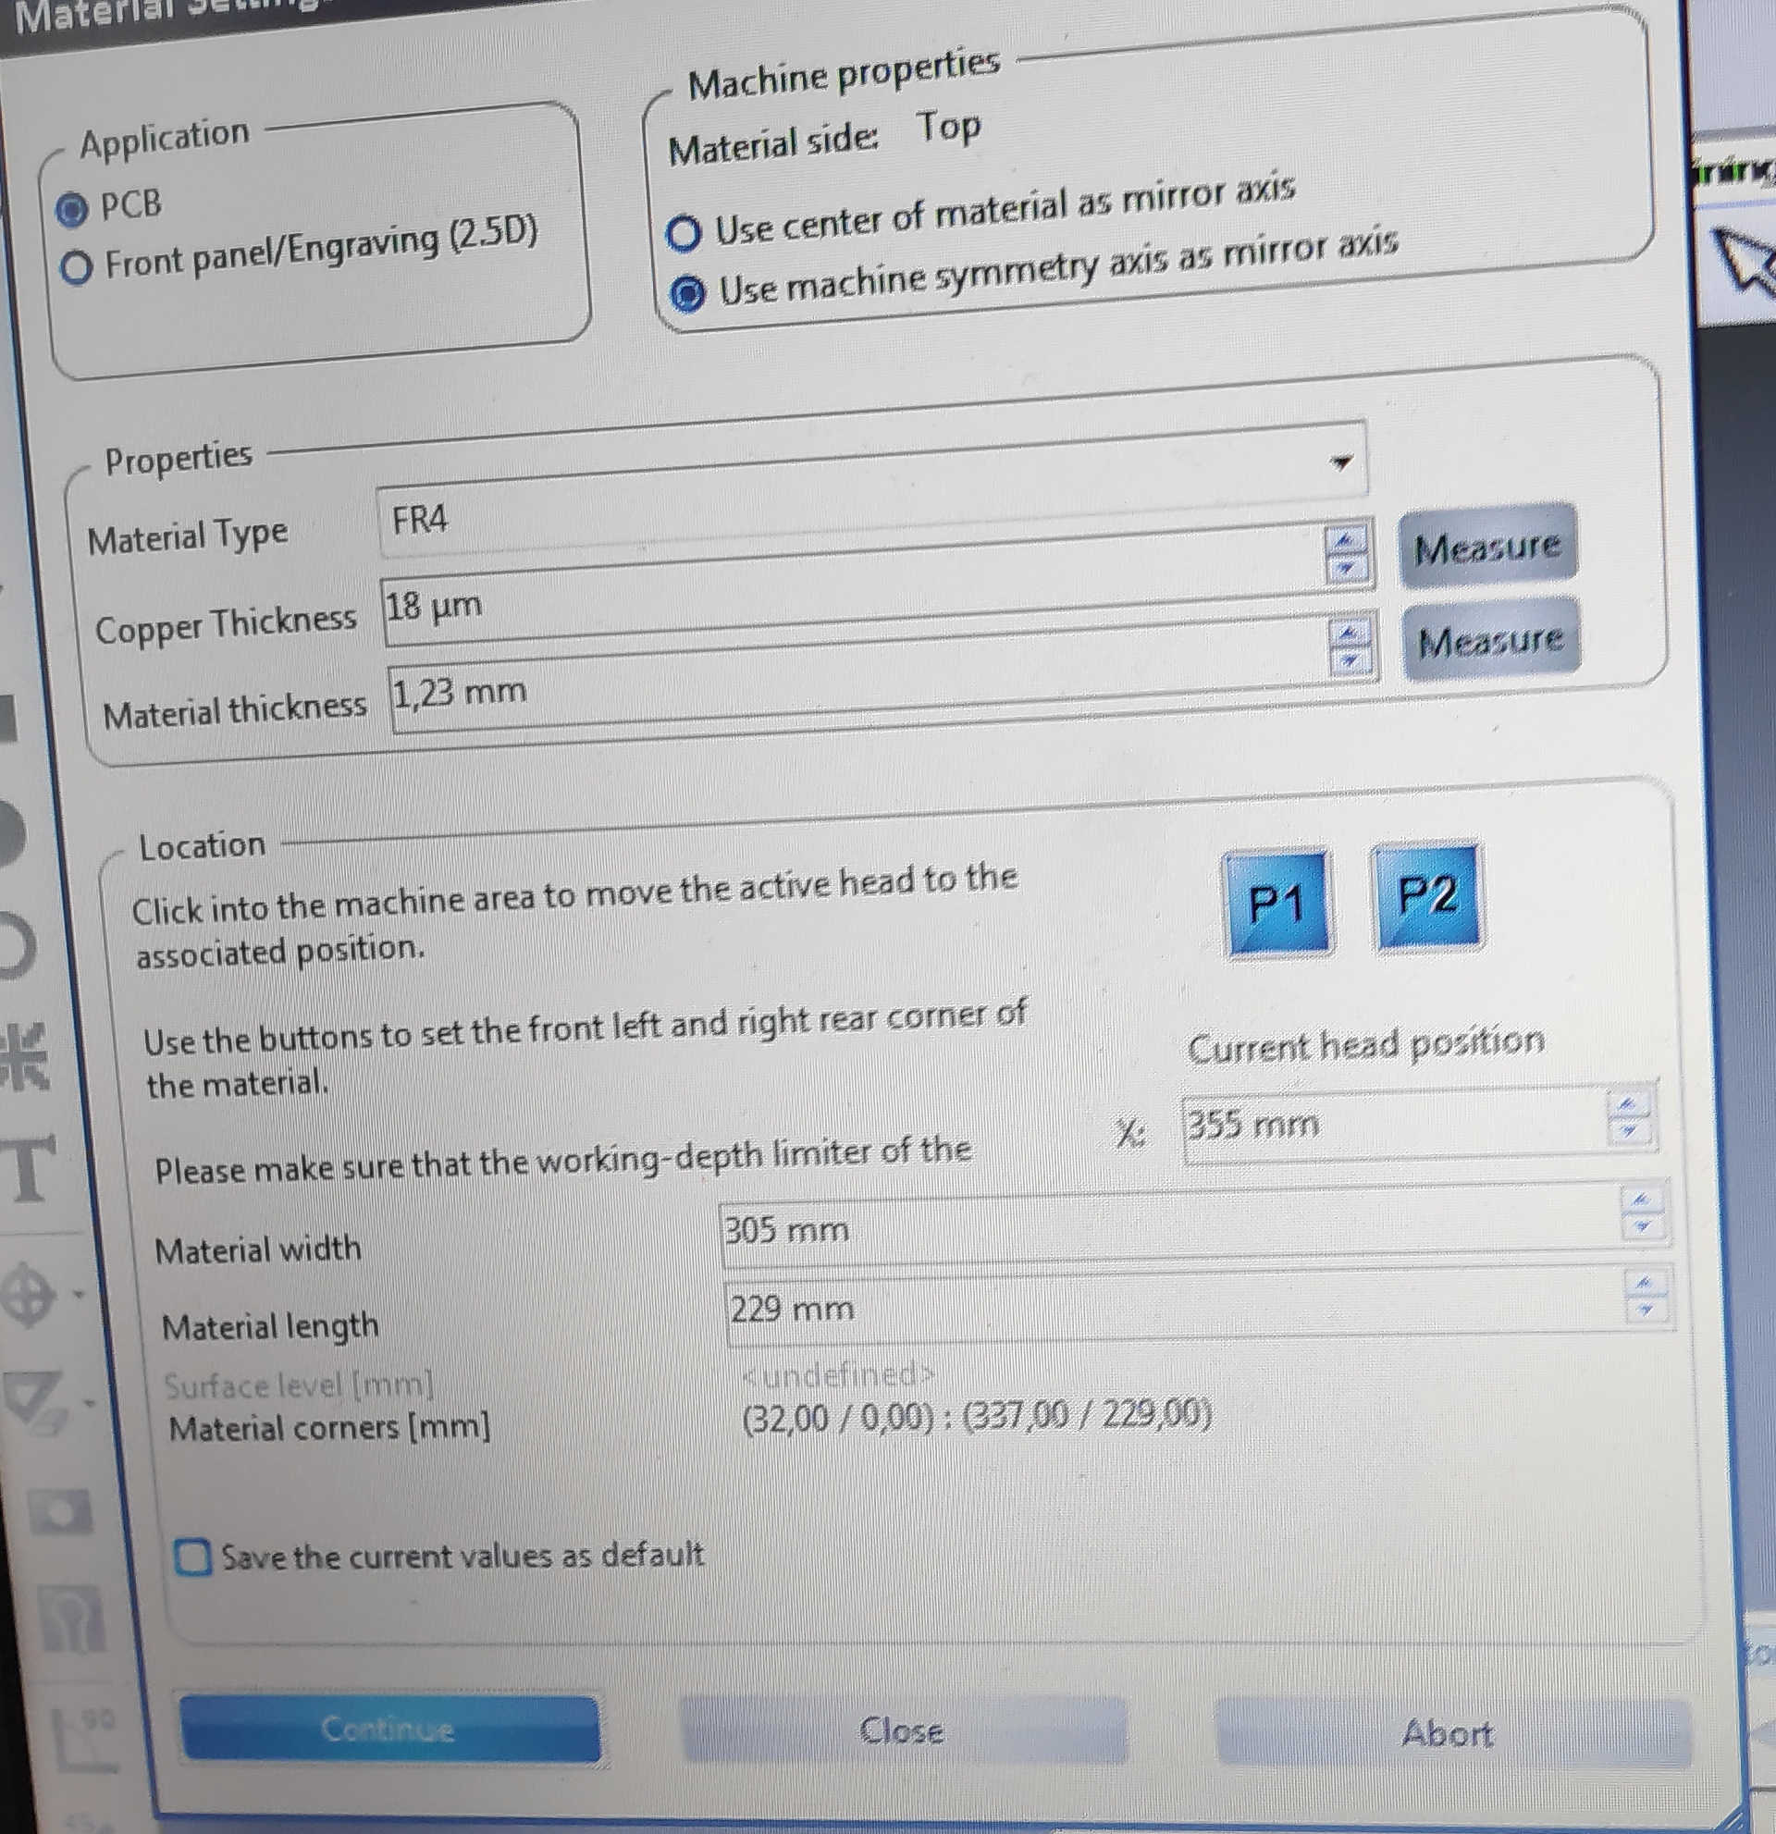
Task: Click the P2 corner button
Action: [x=1427, y=895]
